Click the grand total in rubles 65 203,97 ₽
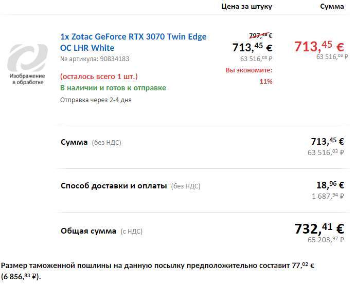Image resolution: width=357 pixels, height=288 pixels. 326,240
